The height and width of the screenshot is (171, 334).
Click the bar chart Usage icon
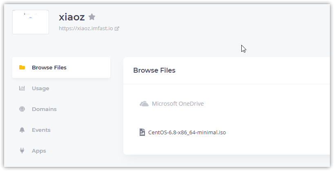coord(22,88)
